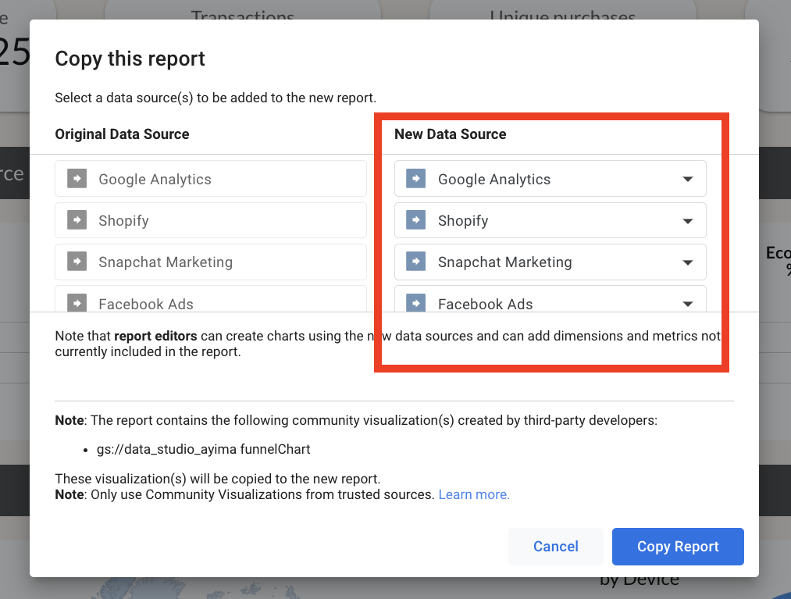Open the Learn more link
This screenshot has width=791, height=599.
pyautogui.click(x=474, y=494)
